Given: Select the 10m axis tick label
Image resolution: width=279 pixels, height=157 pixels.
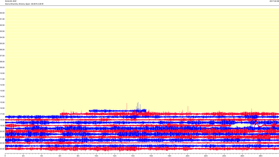Looking at the screenshot, I should 96,156.
